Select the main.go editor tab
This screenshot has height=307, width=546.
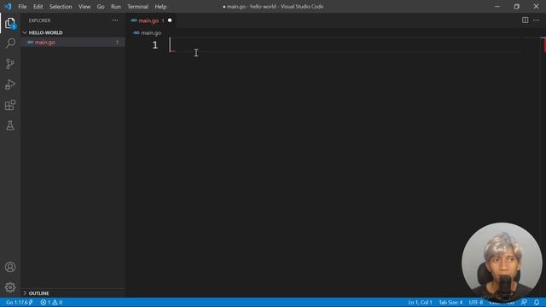151,20
